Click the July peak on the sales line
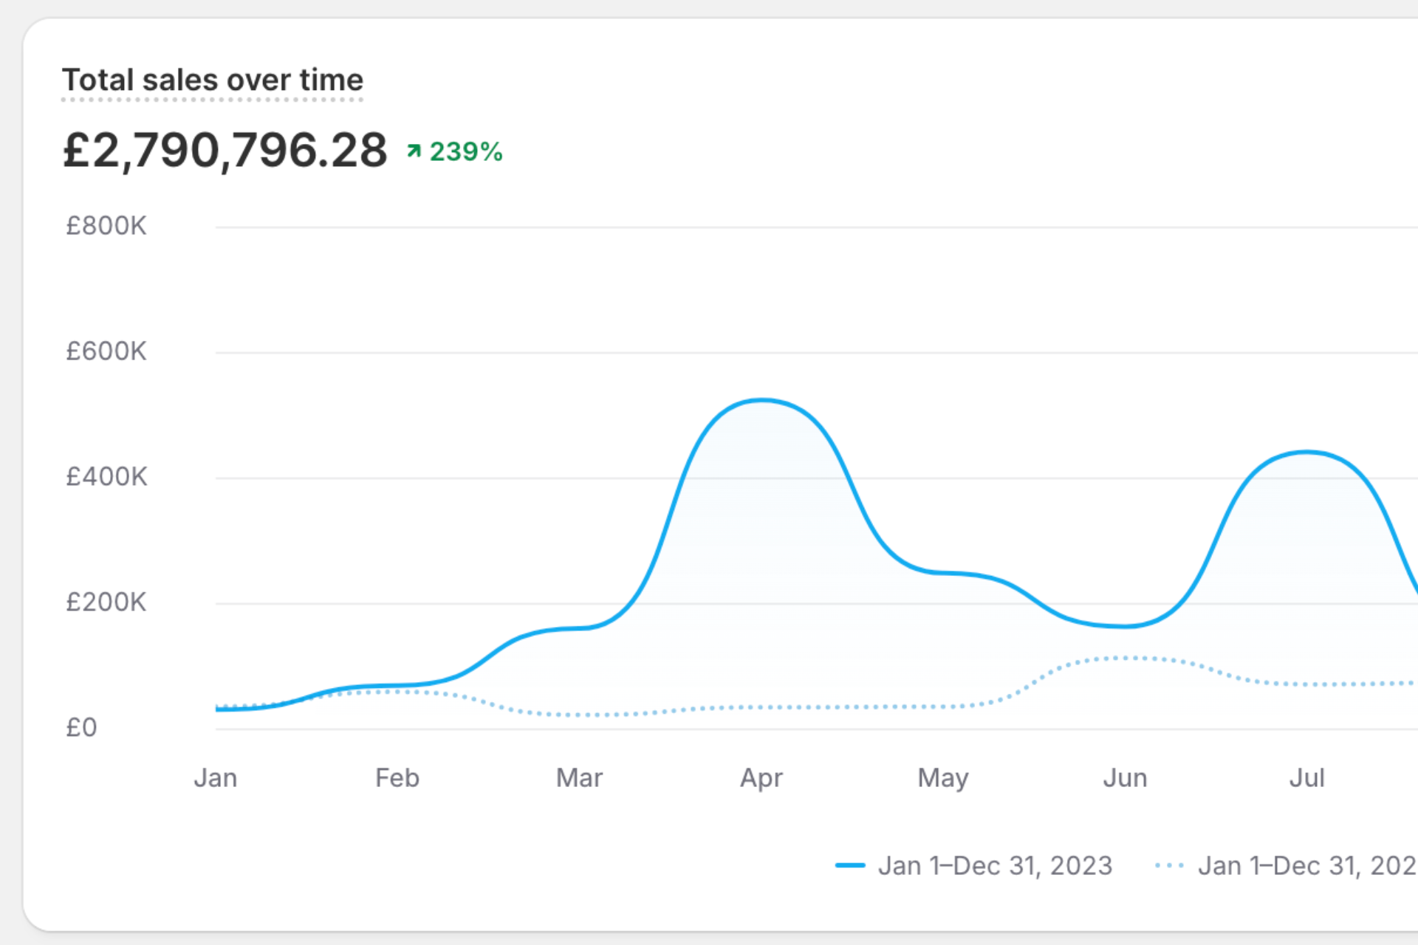The image size is (1418, 945). coord(1306,452)
